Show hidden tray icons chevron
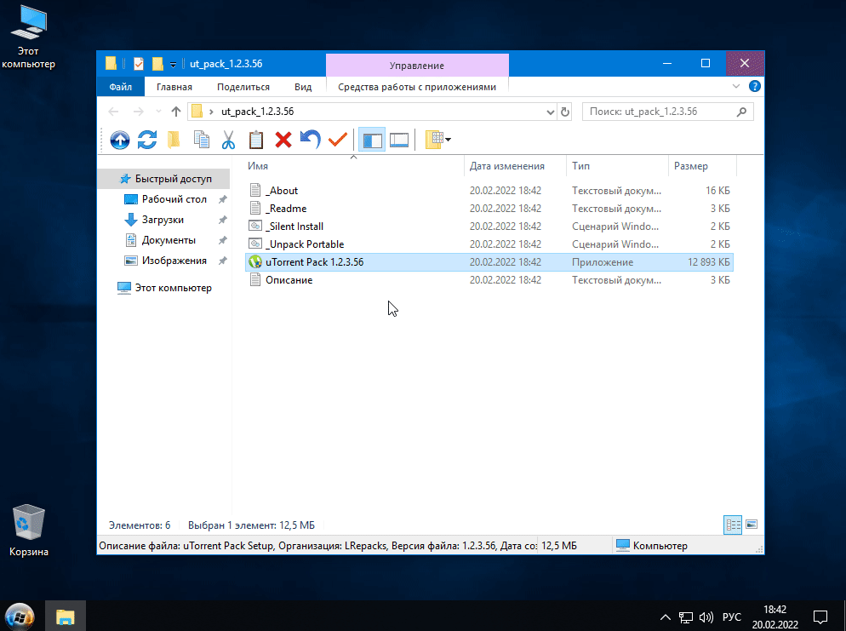846x631 pixels. [666, 617]
